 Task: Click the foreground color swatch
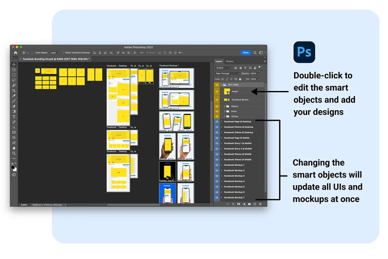13,167
